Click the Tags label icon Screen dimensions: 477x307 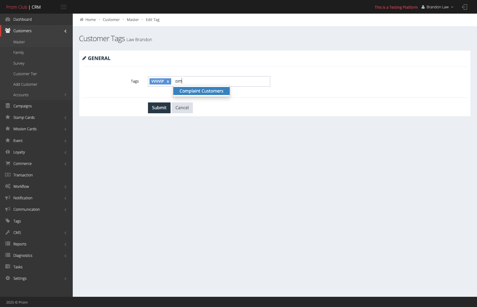pyautogui.click(x=8, y=221)
